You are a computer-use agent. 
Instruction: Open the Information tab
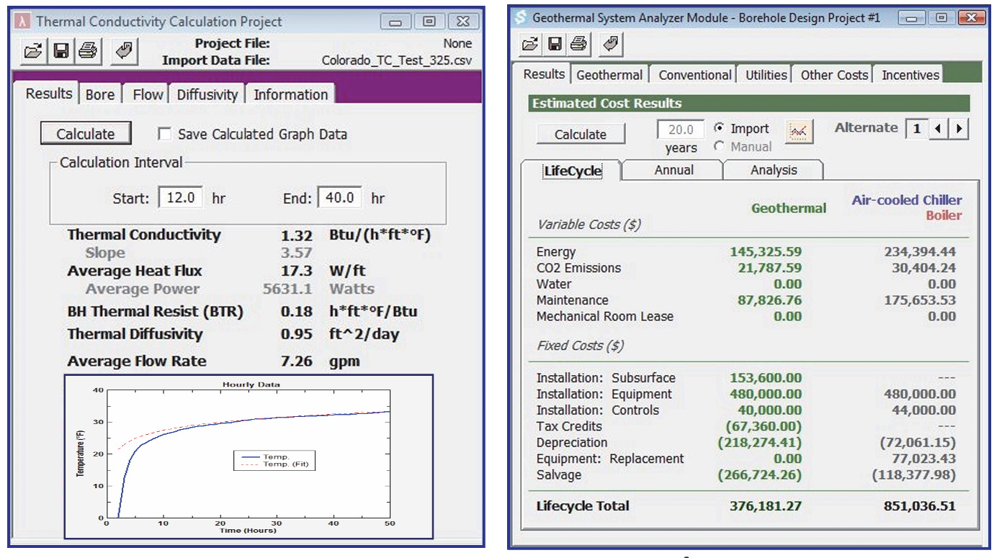[x=291, y=94]
